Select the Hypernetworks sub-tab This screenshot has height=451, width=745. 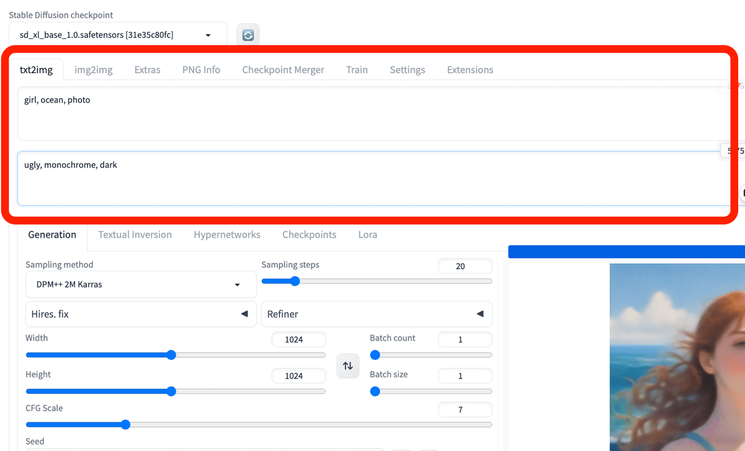point(227,234)
